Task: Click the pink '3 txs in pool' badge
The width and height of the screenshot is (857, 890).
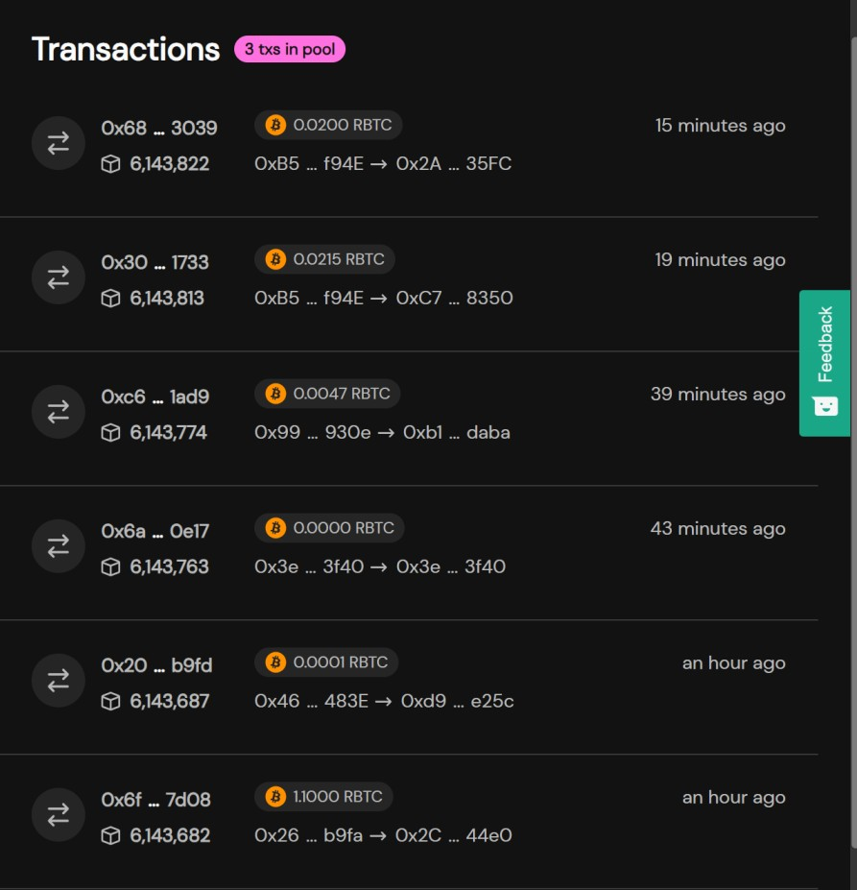Action: point(287,46)
